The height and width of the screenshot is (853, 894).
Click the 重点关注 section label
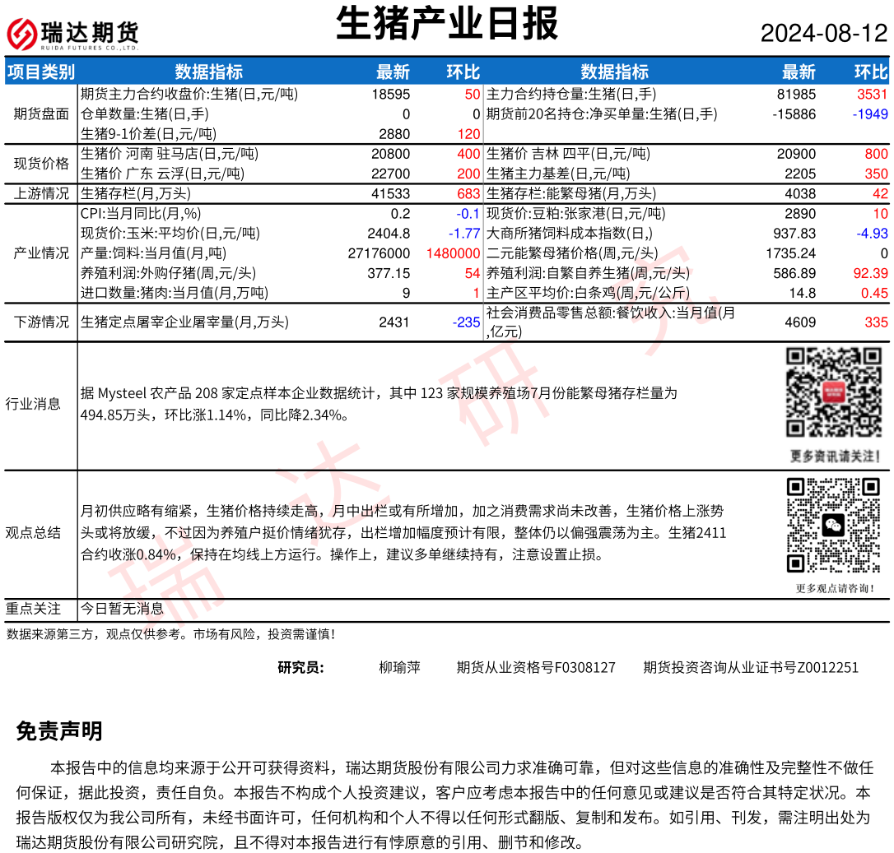pos(33,609)
